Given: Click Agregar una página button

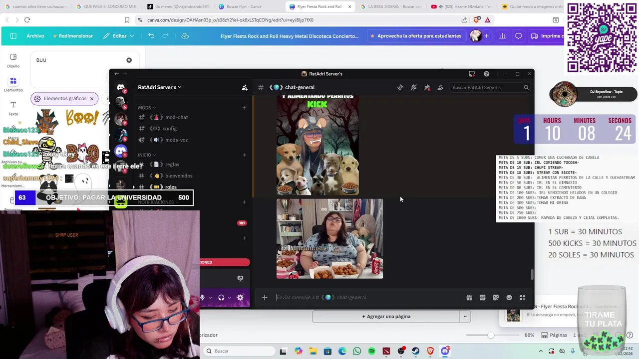Looking at the screenshot, I should click(x=386, y=317).
